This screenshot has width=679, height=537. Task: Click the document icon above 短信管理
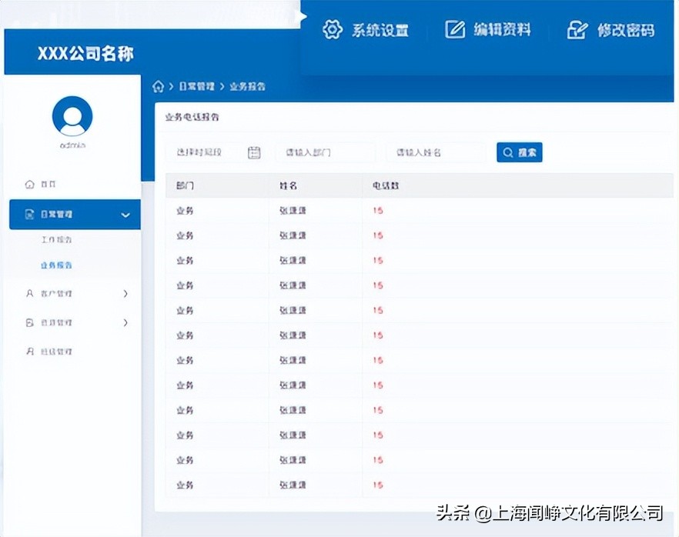pyautogui.click(x=29, y=322)
